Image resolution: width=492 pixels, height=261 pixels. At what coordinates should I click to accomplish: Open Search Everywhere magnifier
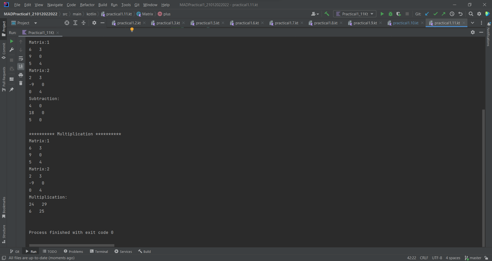[471, 14]
